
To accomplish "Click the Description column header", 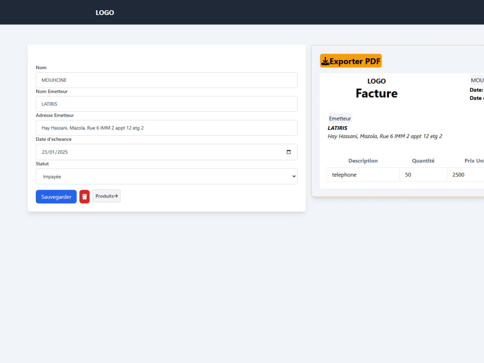I will 363,161.
